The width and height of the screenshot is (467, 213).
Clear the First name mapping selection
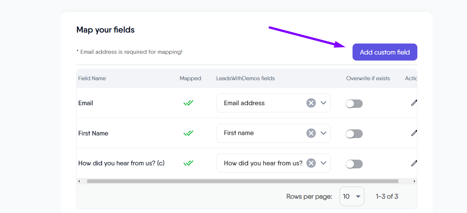click(311, 133)
